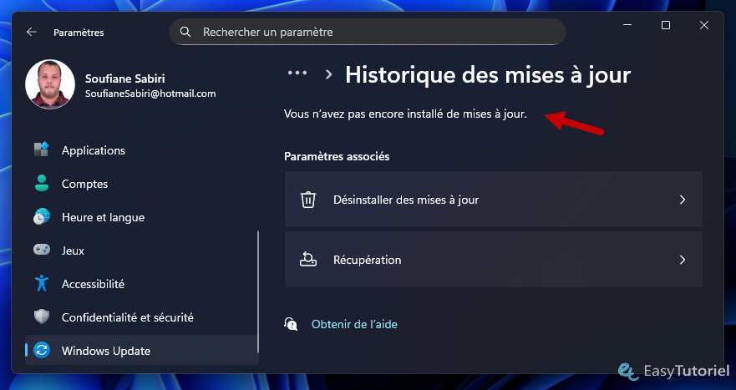Image resolution: width=736 pixels, height=390 pixels.
Task: Expand the breadcrumb three-dots menu
Action: [x=297, y=73]
